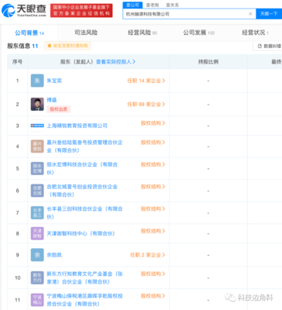Clear the search box with the X icon

[250, 14]
